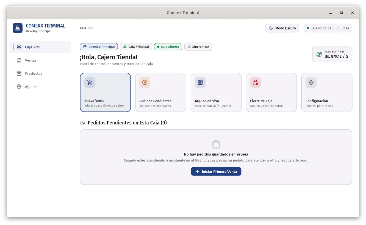The image size is (366, 225).
Task: Open the Pedidos Pendientes card
Action: tap(161, 92)
